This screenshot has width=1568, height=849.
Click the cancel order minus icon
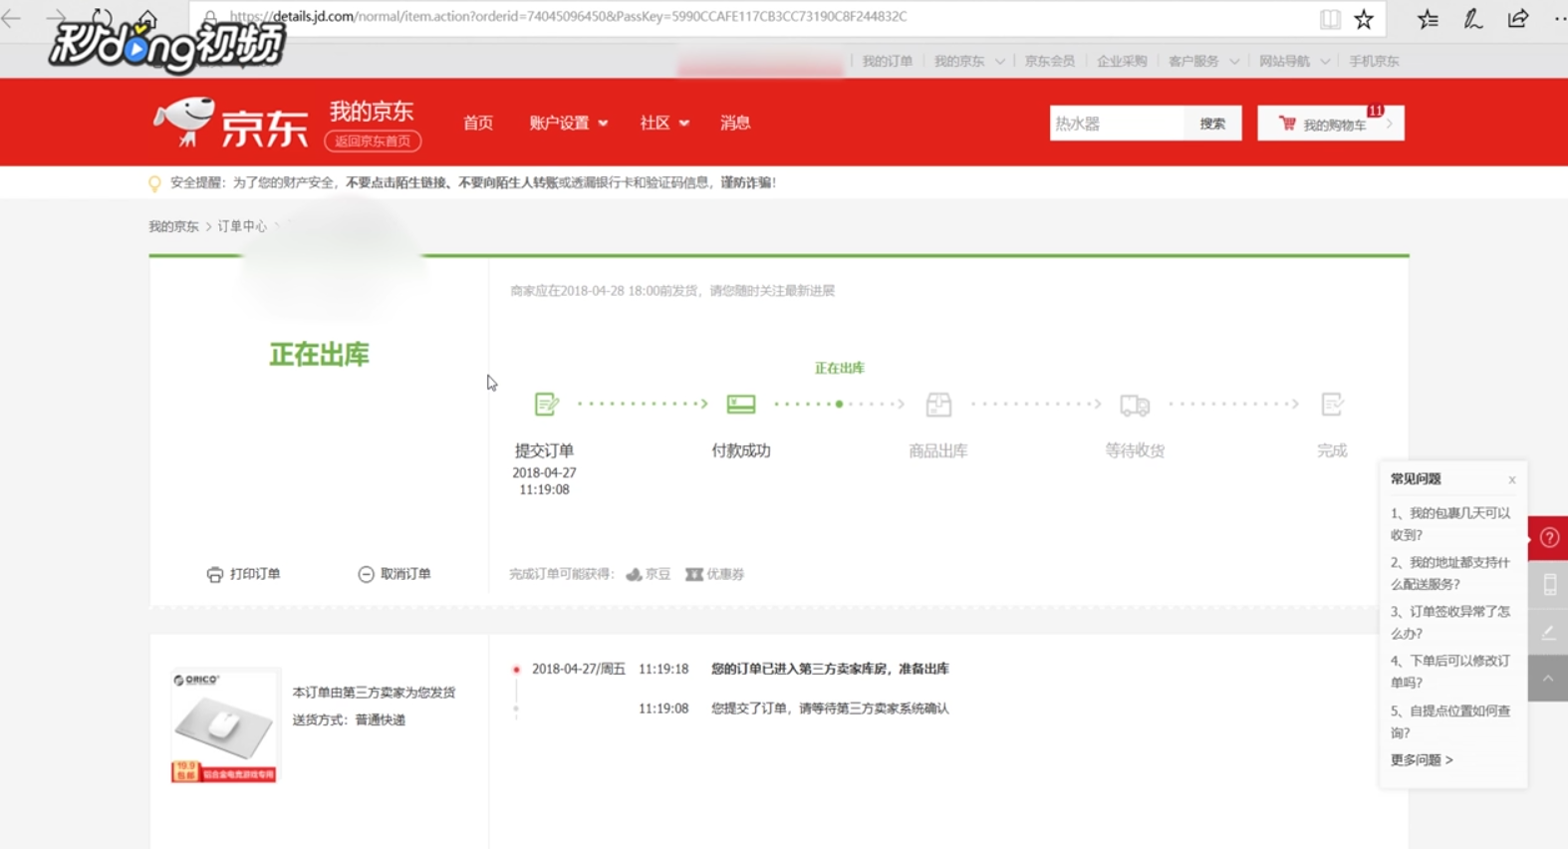coord(366,574)
